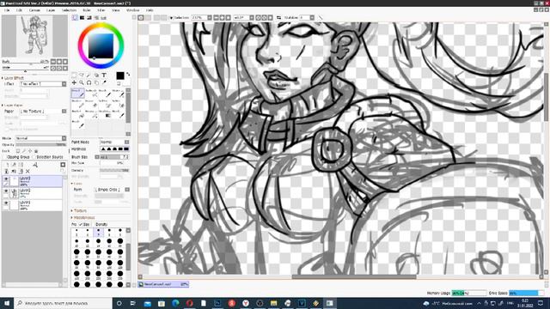Image resolution: width=550 pixels, height=309 pixels.
Task: Click the canvas horizontal scrollbar
Action: (x=354, y=276)
